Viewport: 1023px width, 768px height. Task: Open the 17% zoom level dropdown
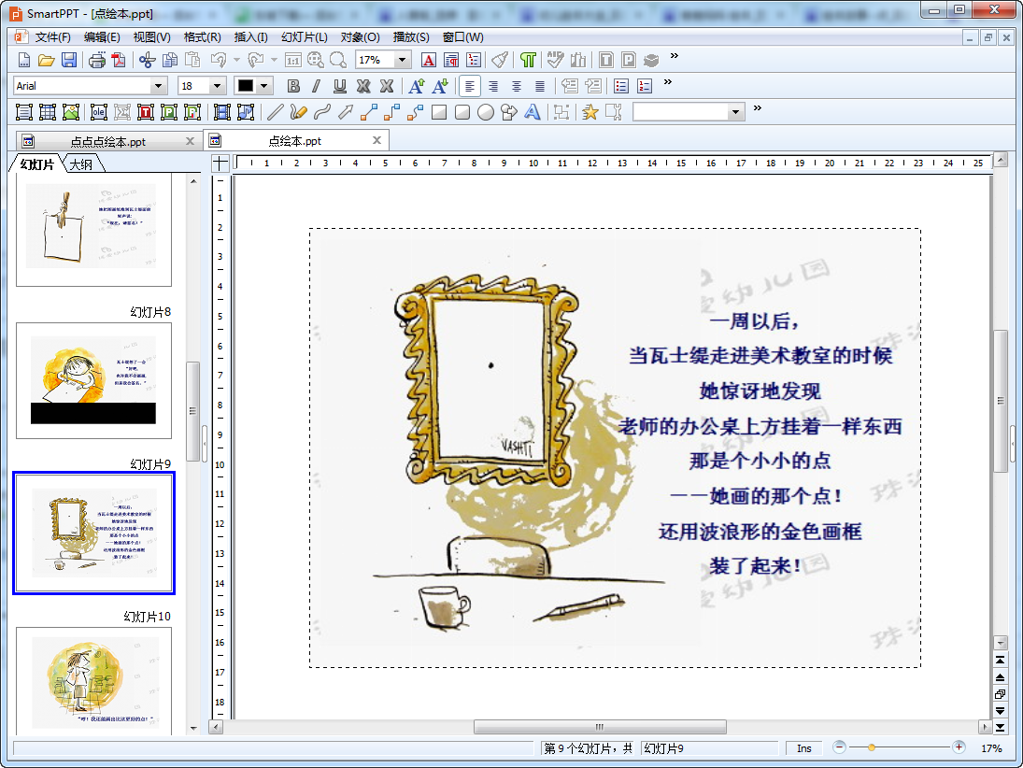click(x=403, y=60)
